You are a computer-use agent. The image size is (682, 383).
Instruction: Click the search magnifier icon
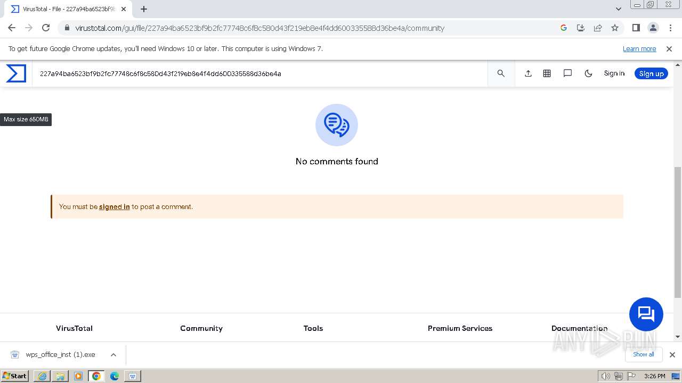[501, 73]
